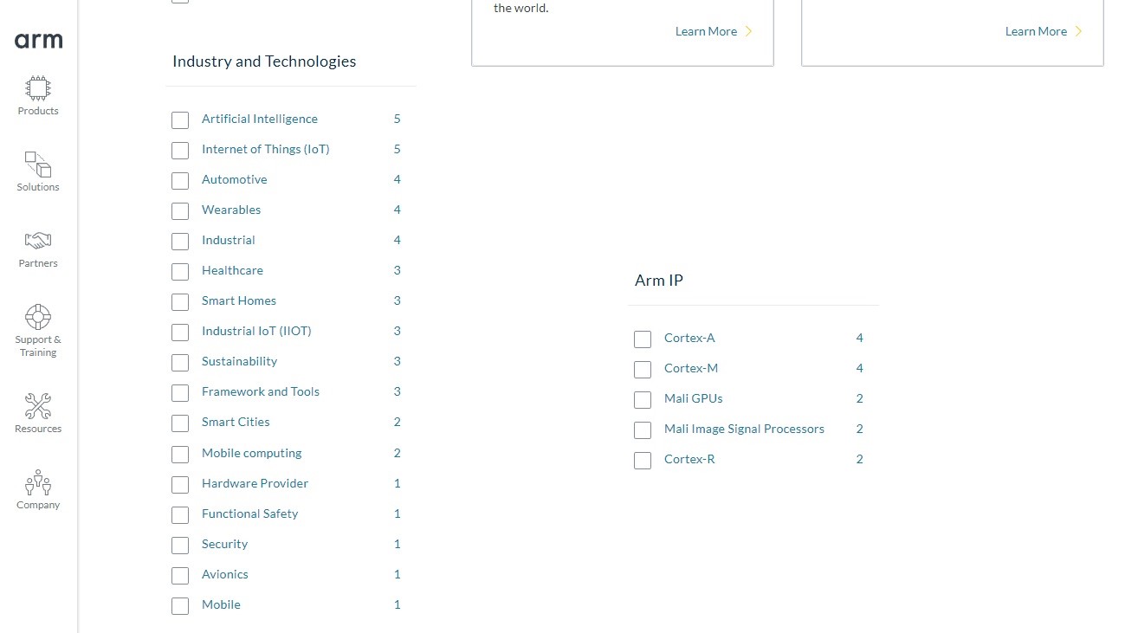The image size is (1125, 633).
Task: Click the left card's Learn More link
Action: [706, 31]
